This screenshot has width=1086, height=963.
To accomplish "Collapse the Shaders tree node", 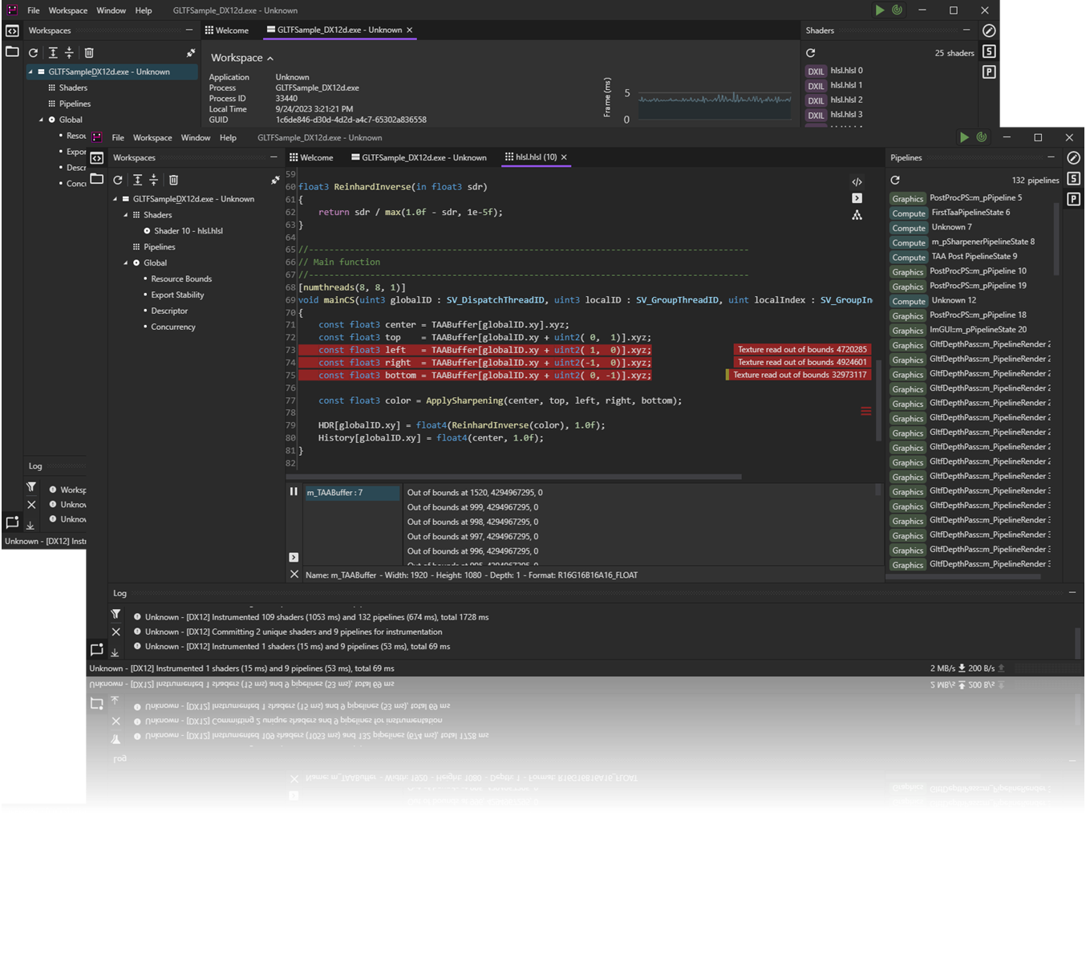I will click(x=126, y=215).
